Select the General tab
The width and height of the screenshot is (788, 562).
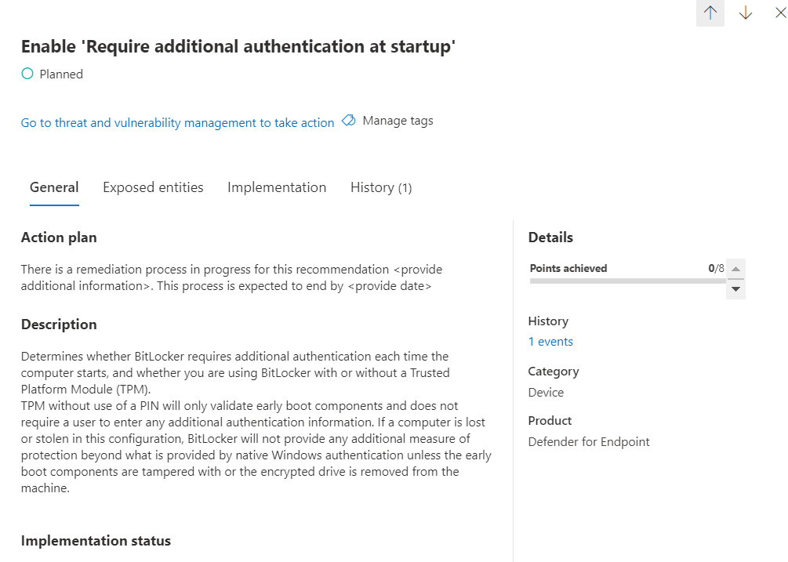pyautogui.click(x=54, y=187)
